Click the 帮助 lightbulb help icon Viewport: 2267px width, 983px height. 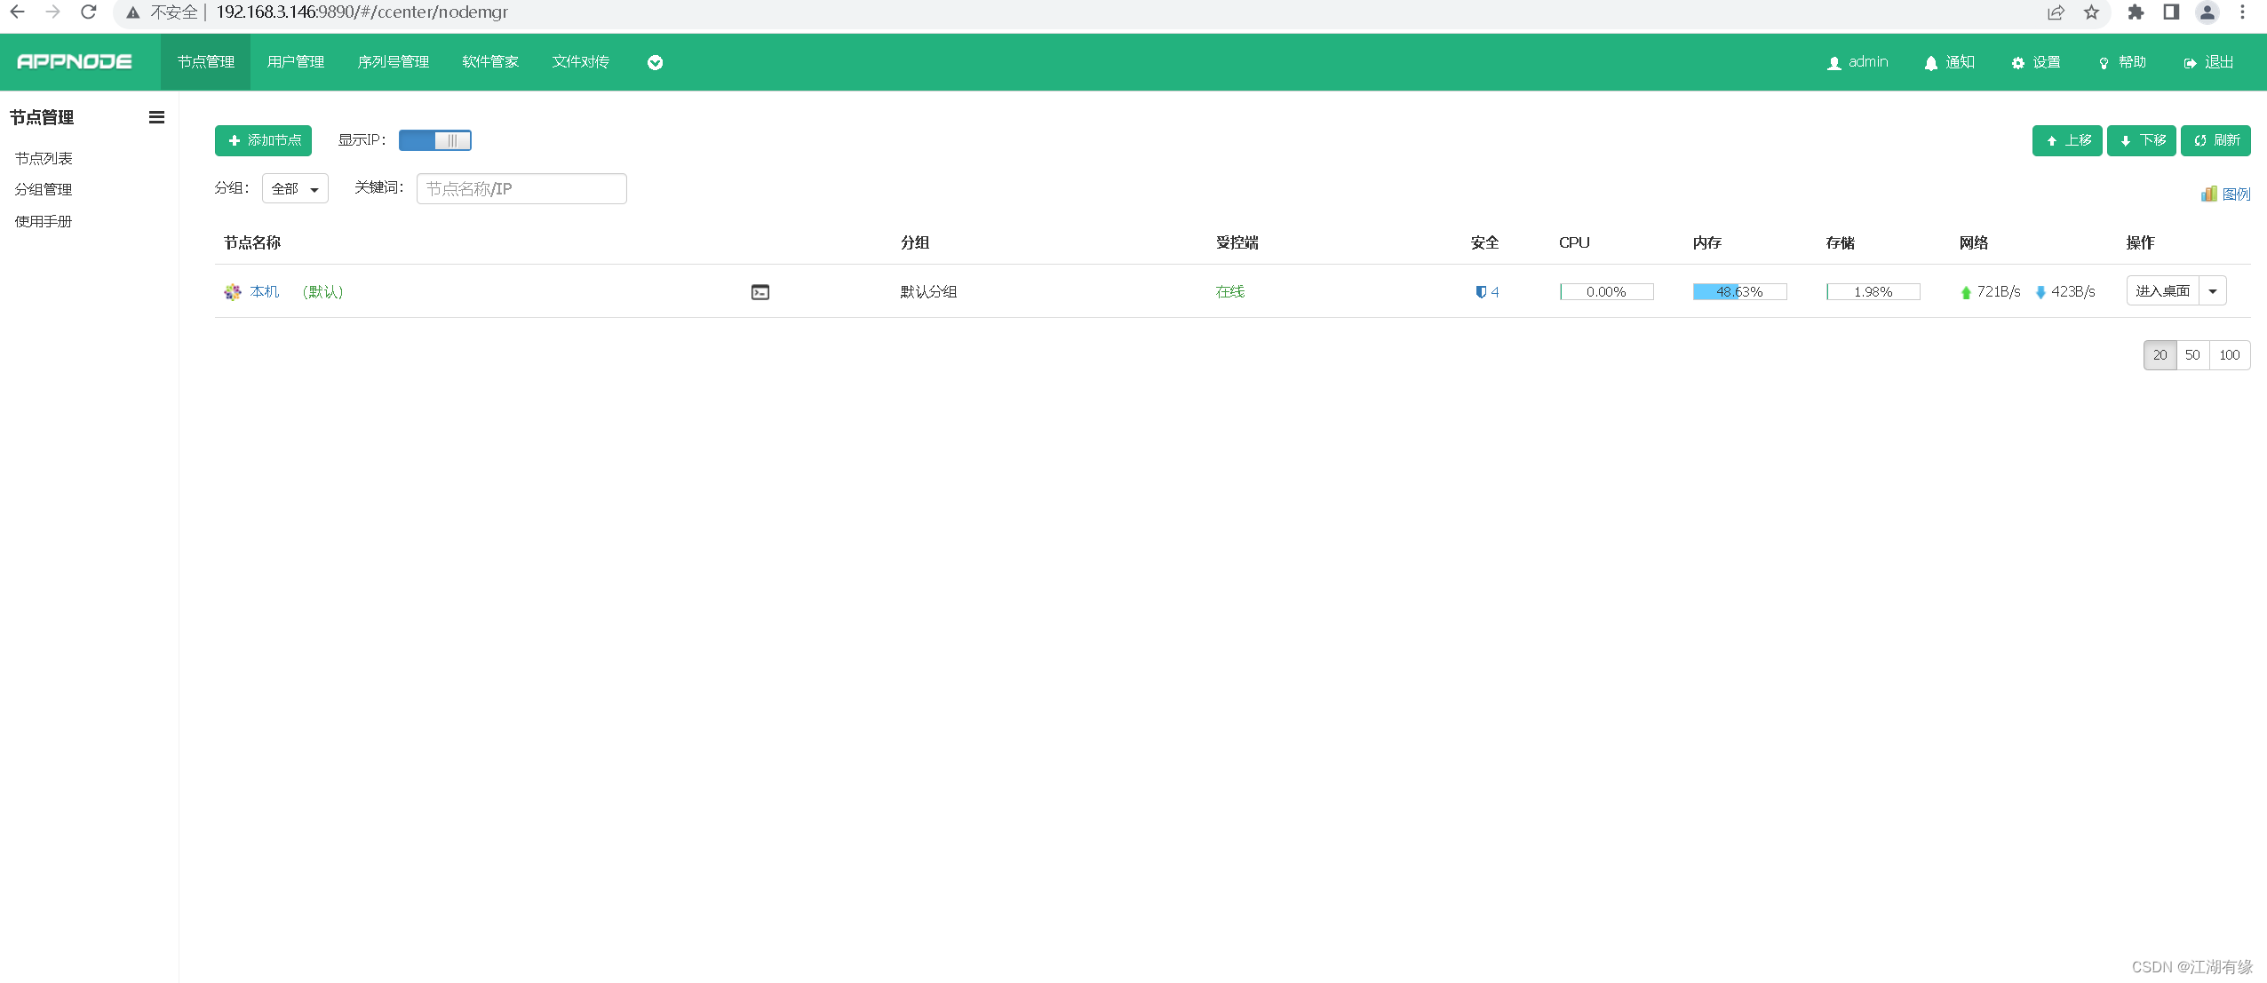(2104, 63)
